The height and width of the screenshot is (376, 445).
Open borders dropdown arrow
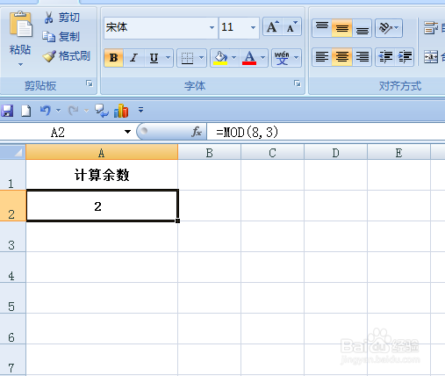[201, 57]
